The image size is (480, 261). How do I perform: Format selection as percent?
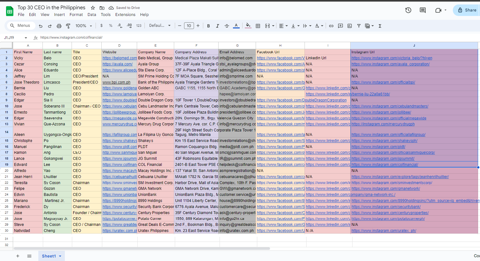[x=111, y=26]
